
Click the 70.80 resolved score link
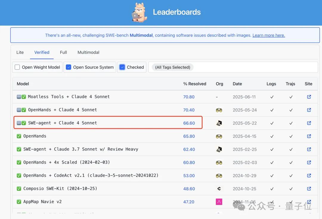tap(189, 97)
